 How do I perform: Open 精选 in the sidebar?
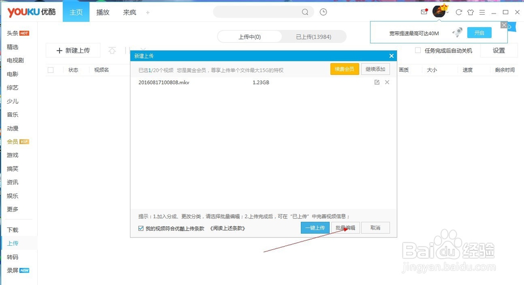(x=13, y=47)
